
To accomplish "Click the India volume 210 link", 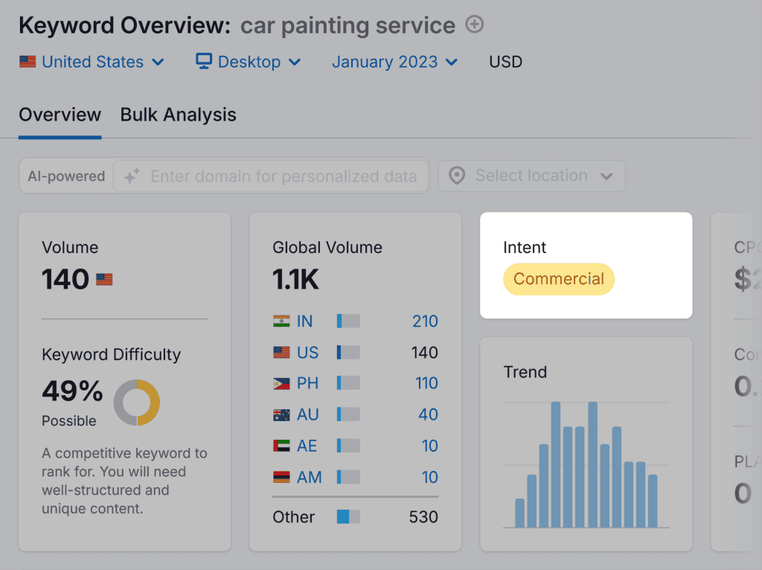I will point(425,321).
